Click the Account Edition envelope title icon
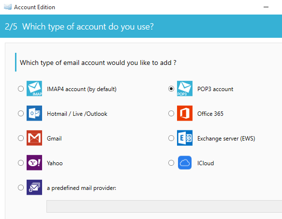 click(8, 7)
